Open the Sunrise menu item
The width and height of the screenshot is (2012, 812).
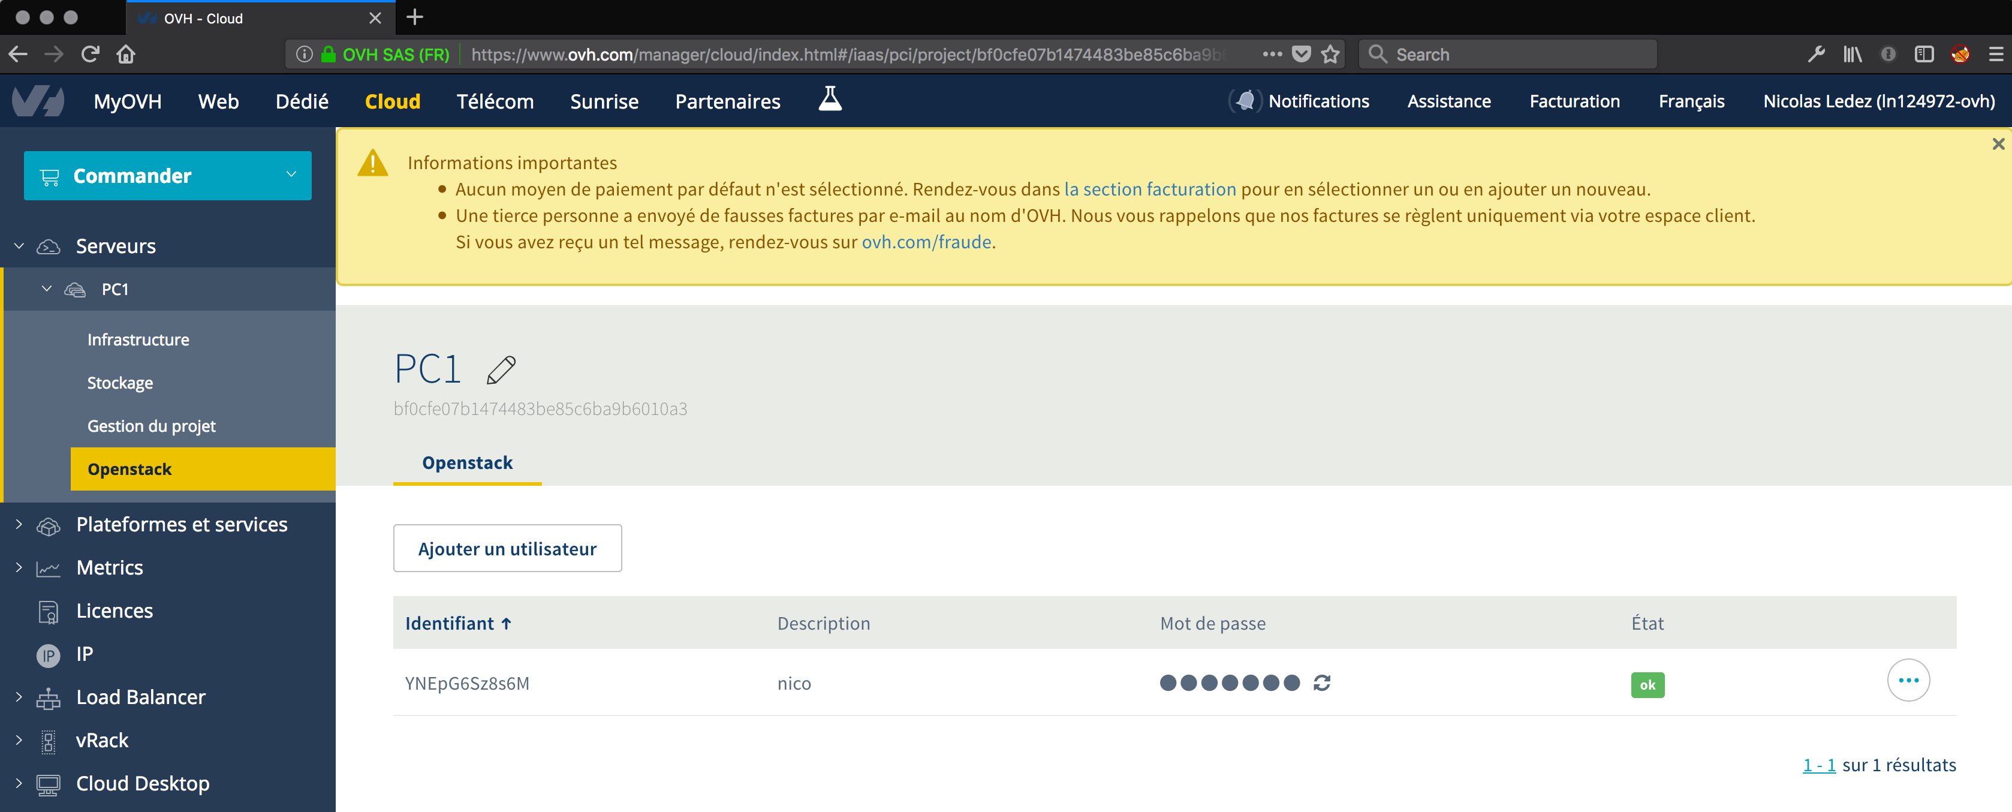pos(604,101)
